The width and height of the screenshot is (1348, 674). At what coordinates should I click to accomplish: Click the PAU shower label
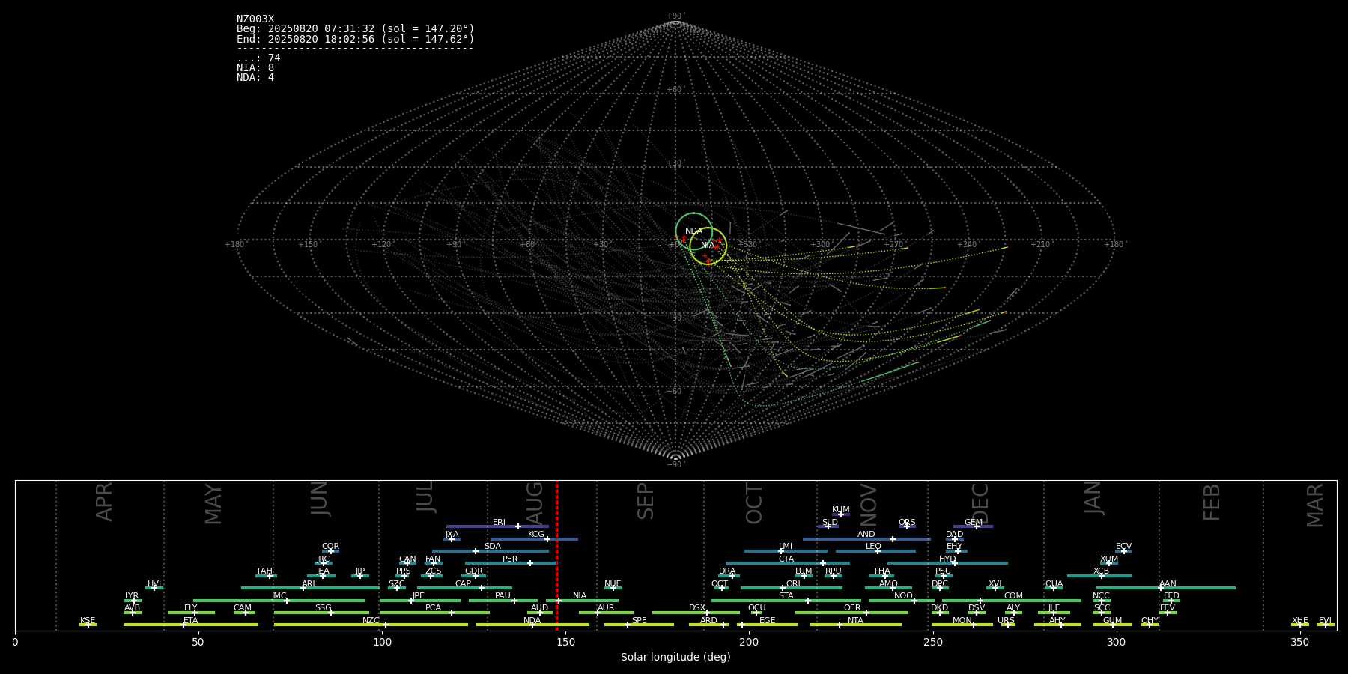pos(503,596)
